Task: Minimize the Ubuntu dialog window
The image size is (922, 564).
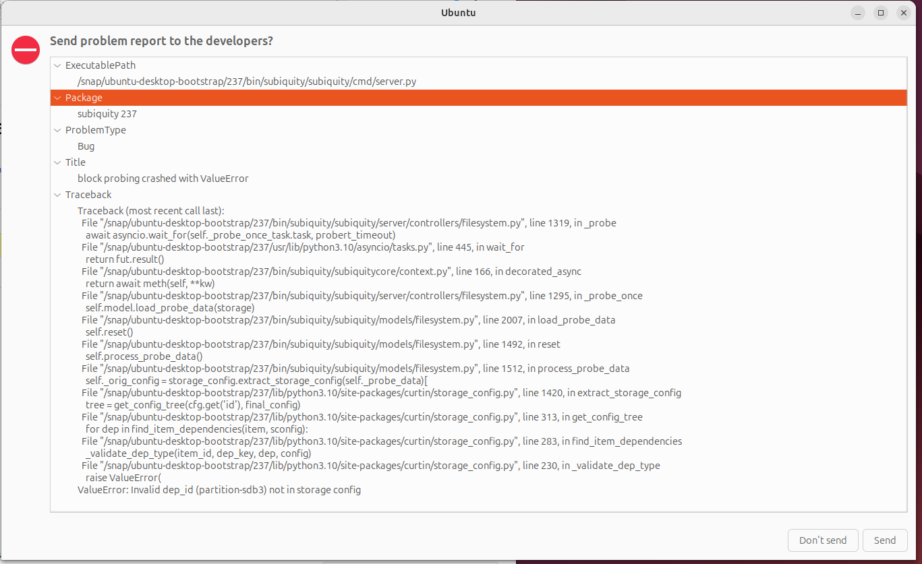Action: coord(857,13)
